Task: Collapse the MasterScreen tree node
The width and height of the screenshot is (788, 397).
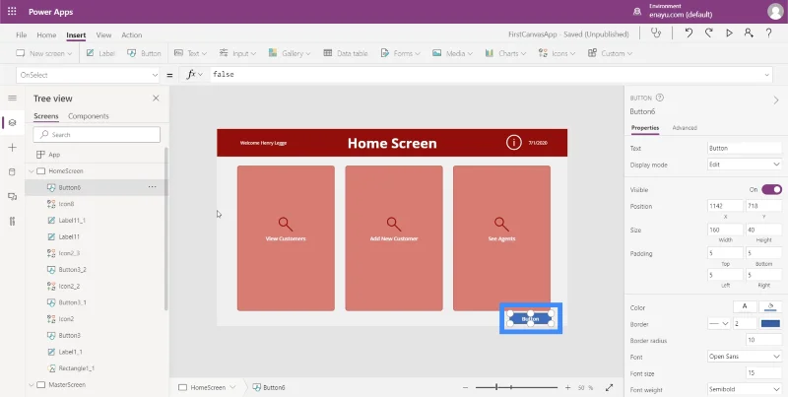Action: tap(32, 385)
